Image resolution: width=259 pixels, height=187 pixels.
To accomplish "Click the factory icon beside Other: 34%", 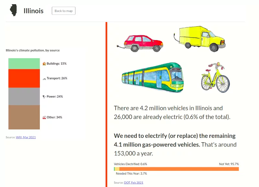I will (44, 117).
